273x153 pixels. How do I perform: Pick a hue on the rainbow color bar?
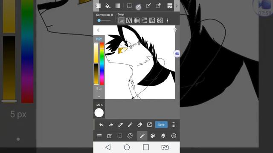coord(102,64)
